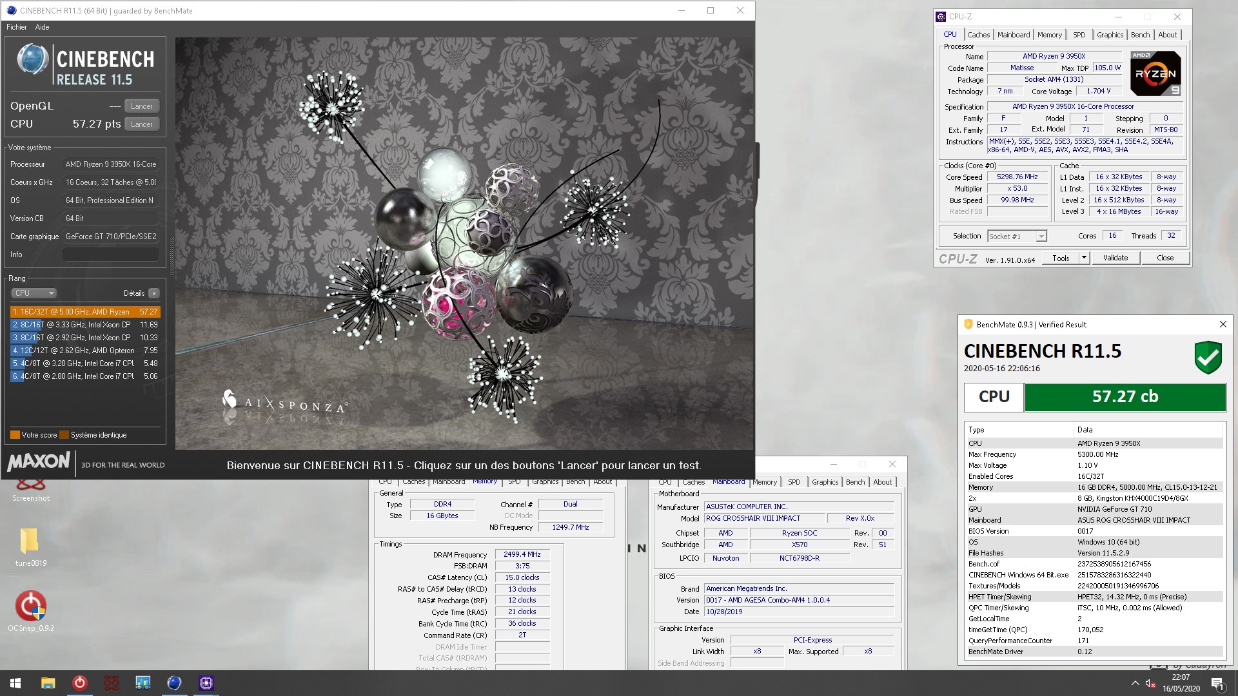Click the Cinebench sphere logo icon

point(32,60)
